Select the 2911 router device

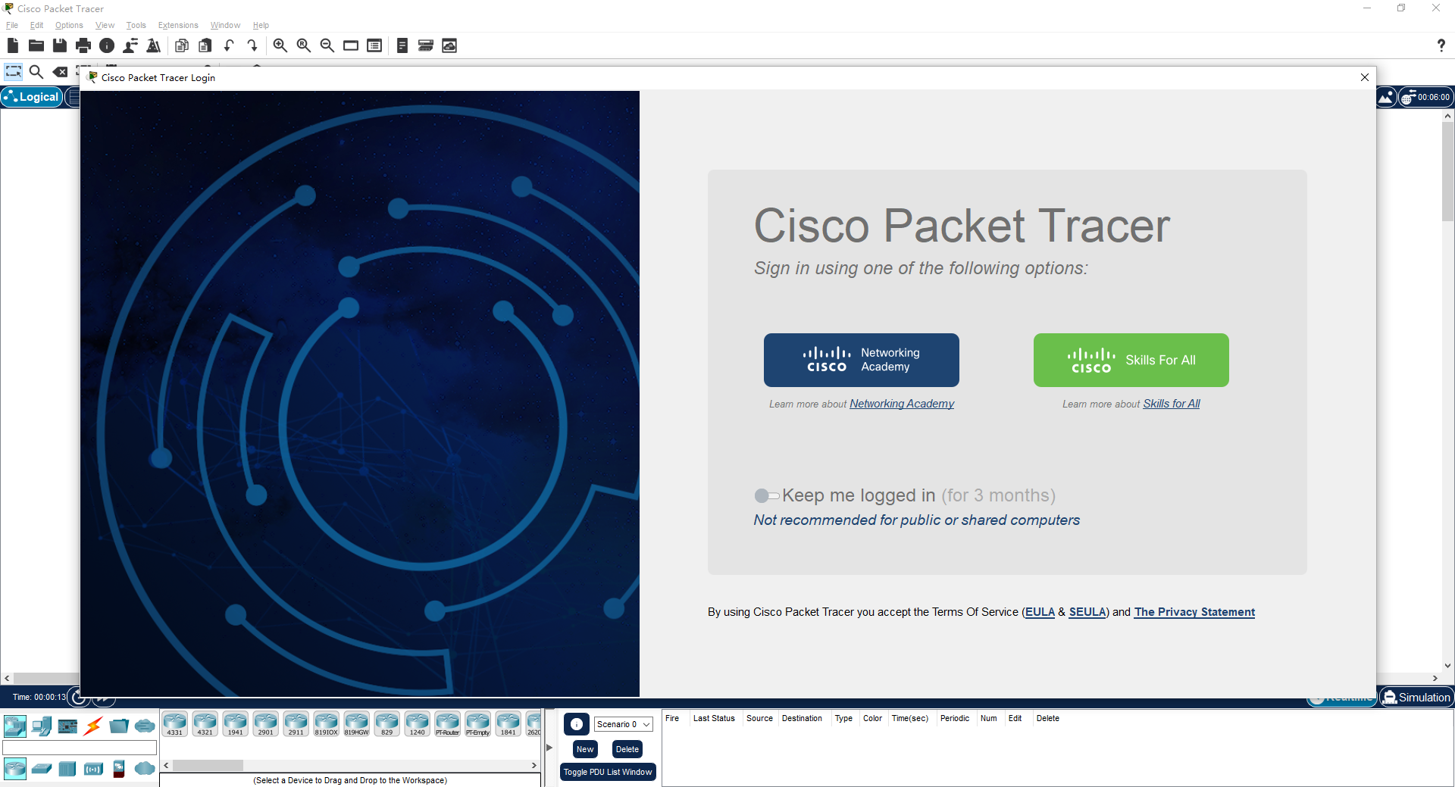pos(296,723)
